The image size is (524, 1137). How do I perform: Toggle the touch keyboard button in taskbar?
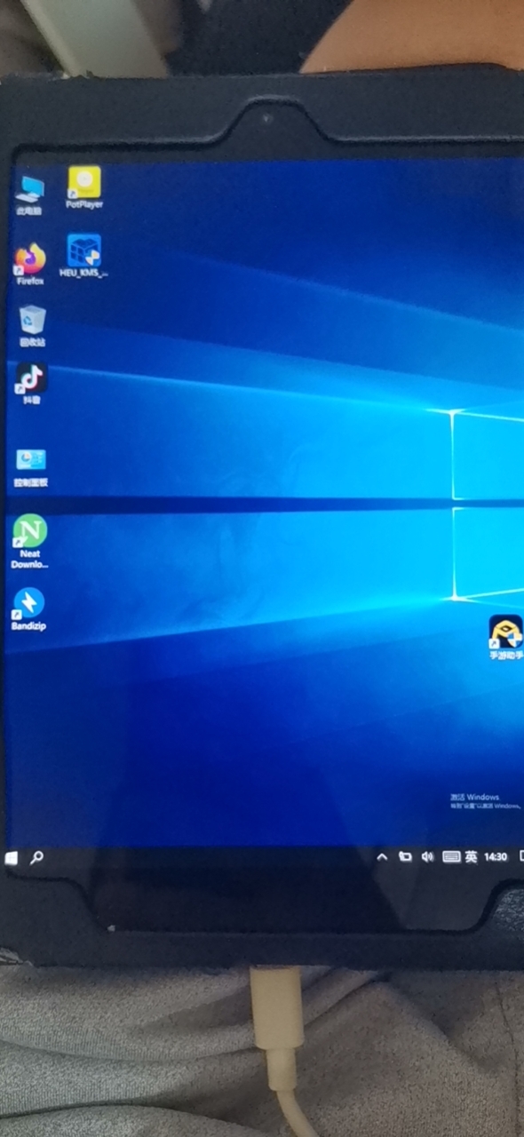coord(450,857)
